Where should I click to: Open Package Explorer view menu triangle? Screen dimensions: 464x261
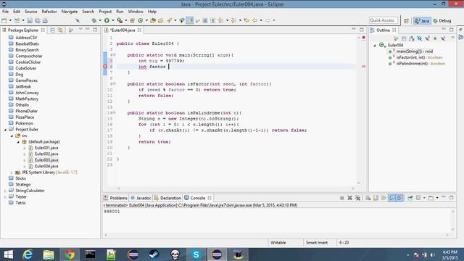point(80,30)
